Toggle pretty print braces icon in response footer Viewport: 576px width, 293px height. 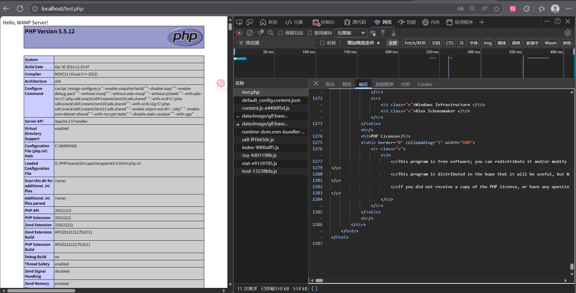(x=314, y=288)
